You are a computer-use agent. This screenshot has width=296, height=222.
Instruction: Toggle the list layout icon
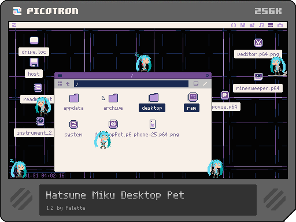pos(196,84)
